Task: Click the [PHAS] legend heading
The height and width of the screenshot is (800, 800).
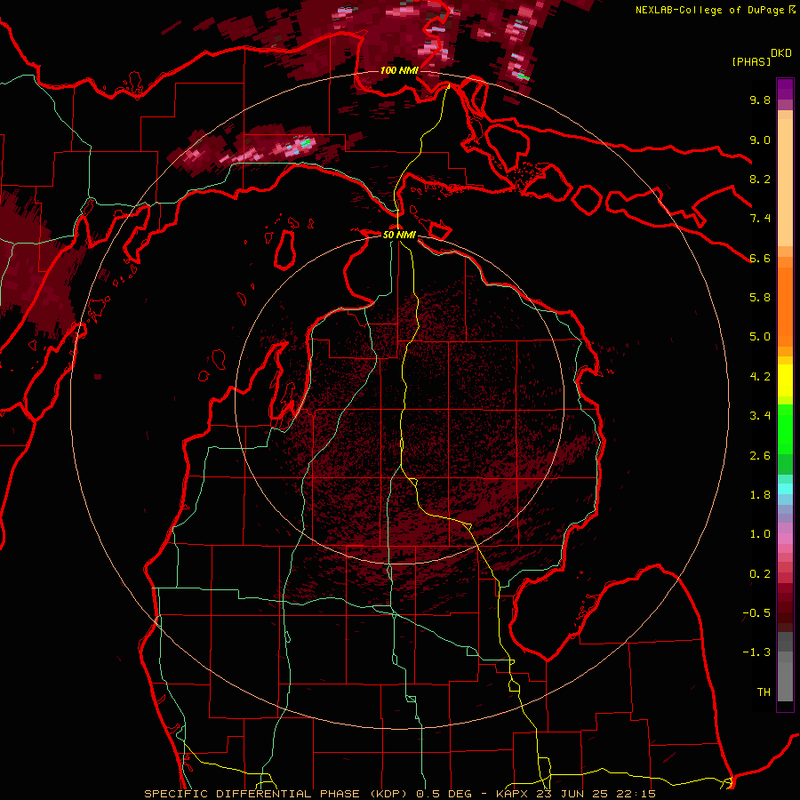Action: [751, 61]
